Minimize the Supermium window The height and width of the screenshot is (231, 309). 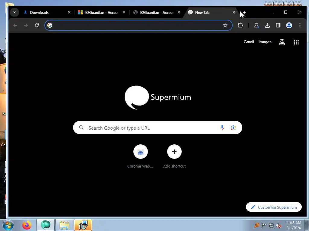click(x=272, y=12)
